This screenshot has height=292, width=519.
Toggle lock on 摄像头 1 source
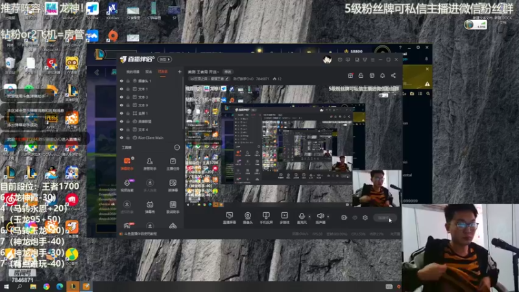pyautogui.click(x=128, y=80)
